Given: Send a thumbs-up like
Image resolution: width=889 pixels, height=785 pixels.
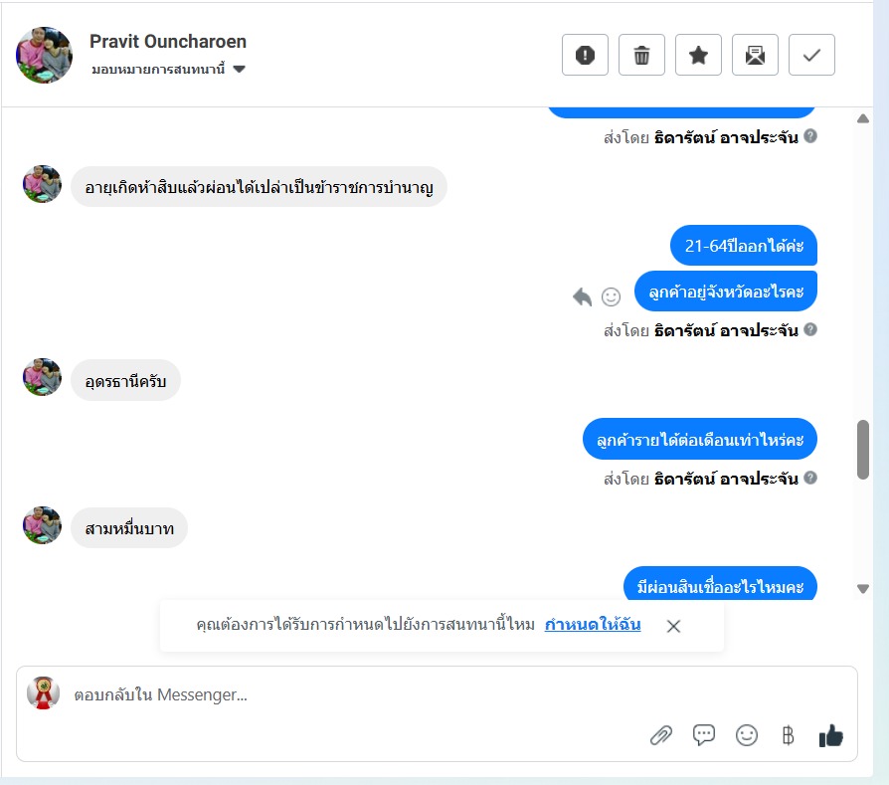Looking at the screenshot, I should pyautogui.click(x=830, y=735).
